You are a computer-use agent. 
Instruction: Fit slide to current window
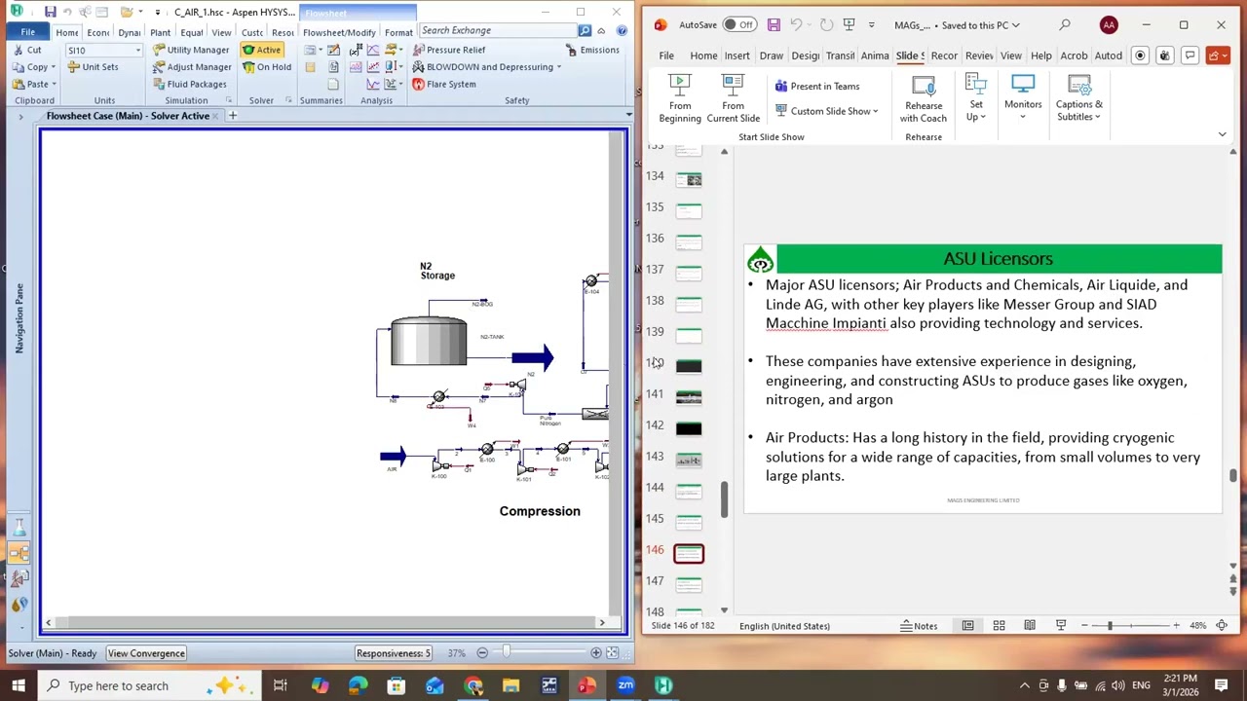tap(1222, 626)
